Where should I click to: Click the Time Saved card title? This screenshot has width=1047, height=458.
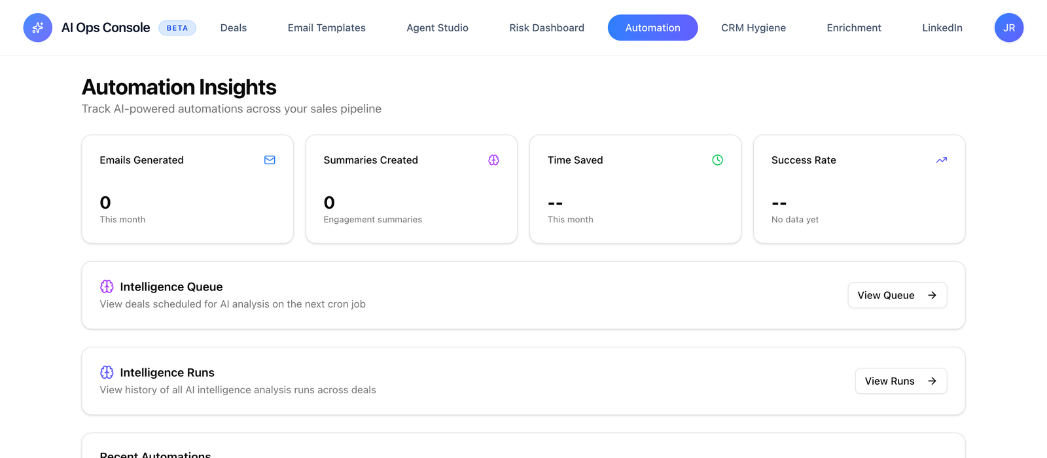coord(575,160)
